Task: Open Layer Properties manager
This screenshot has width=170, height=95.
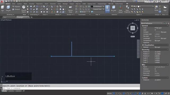Action: click(127, 9)
